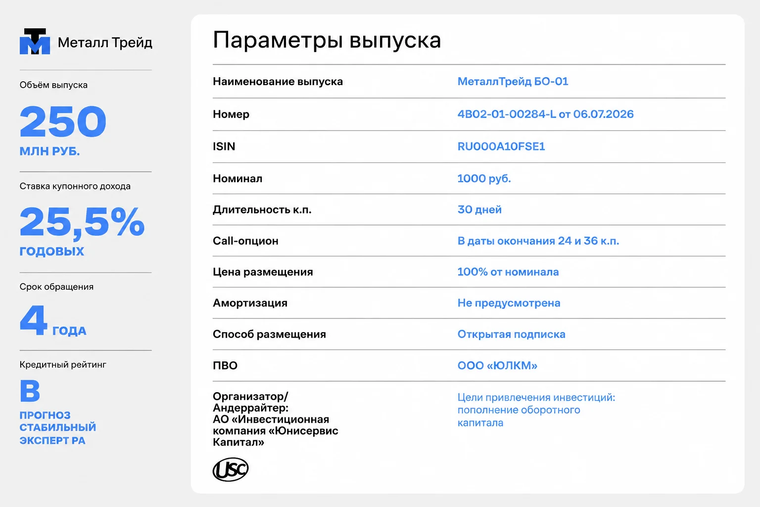
Task: Click '4B02-01-00284-L от 06.07.2026' value
Action: point(545,114)
